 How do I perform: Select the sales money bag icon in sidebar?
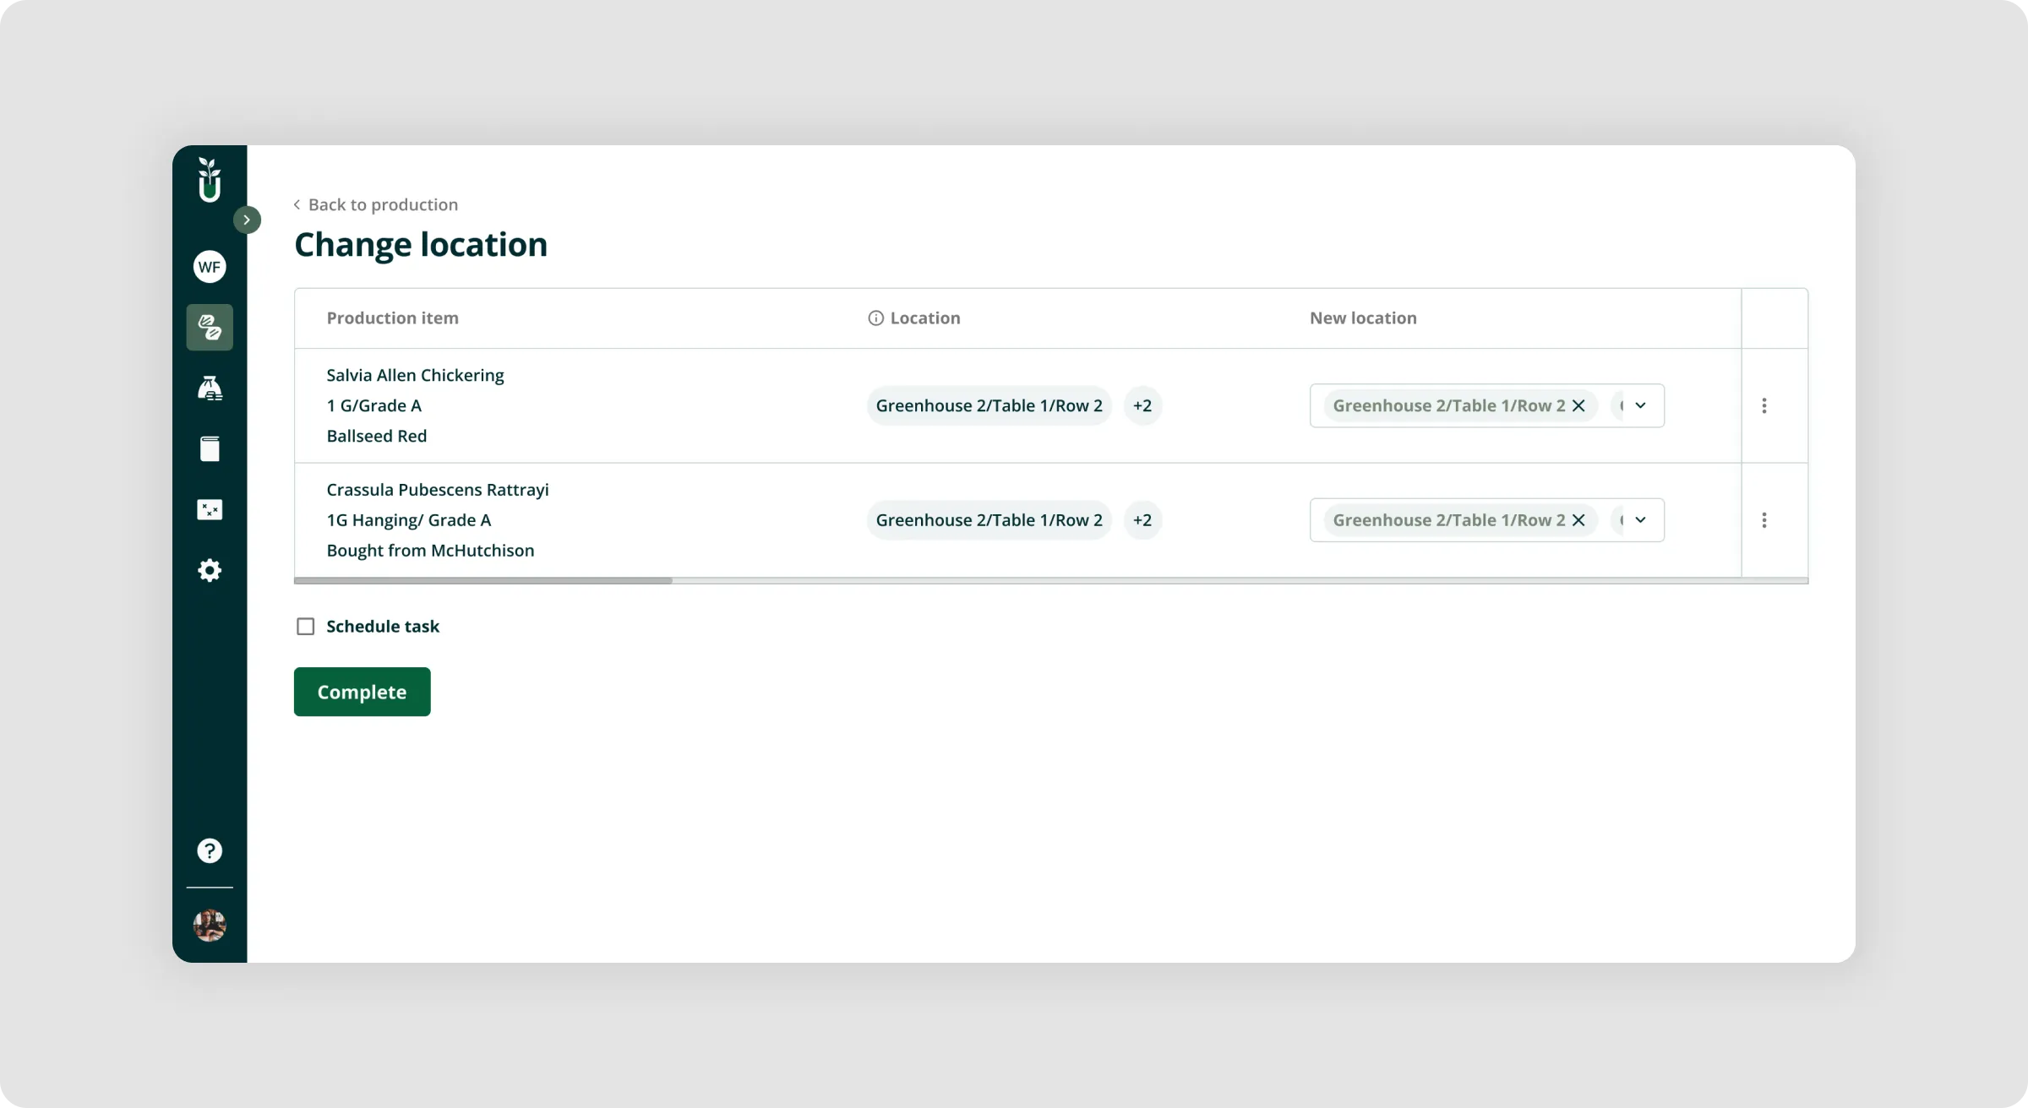[x=210, y=388]
